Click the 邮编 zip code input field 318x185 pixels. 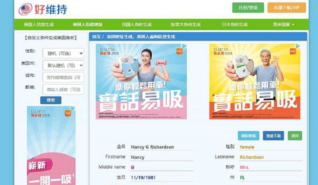(x=63, y=89)
